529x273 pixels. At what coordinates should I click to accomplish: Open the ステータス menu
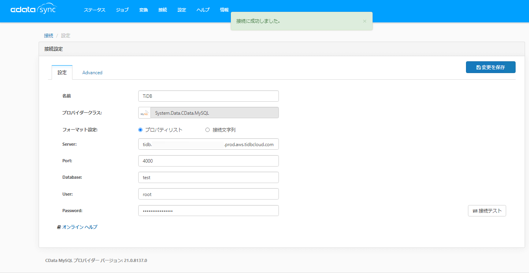[95, 10]
